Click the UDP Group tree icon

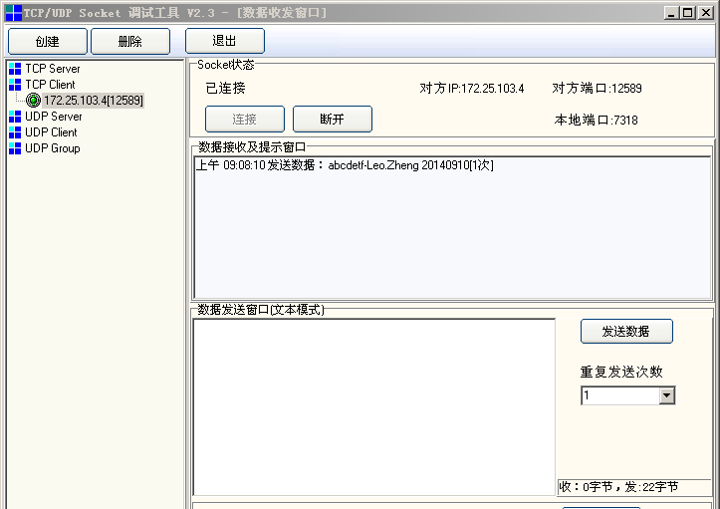15,148
